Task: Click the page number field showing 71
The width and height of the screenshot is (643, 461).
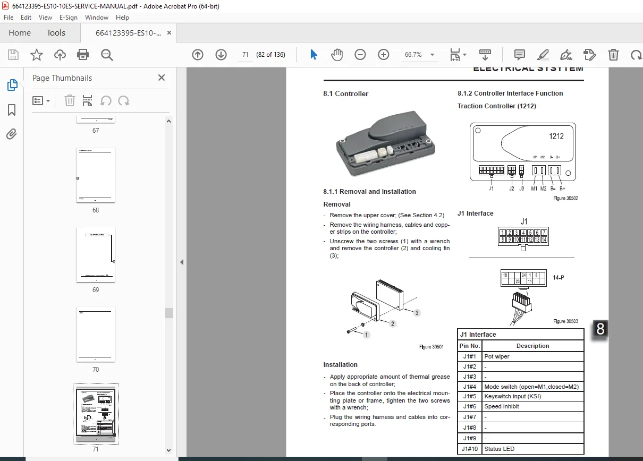Action: point(245,54)
